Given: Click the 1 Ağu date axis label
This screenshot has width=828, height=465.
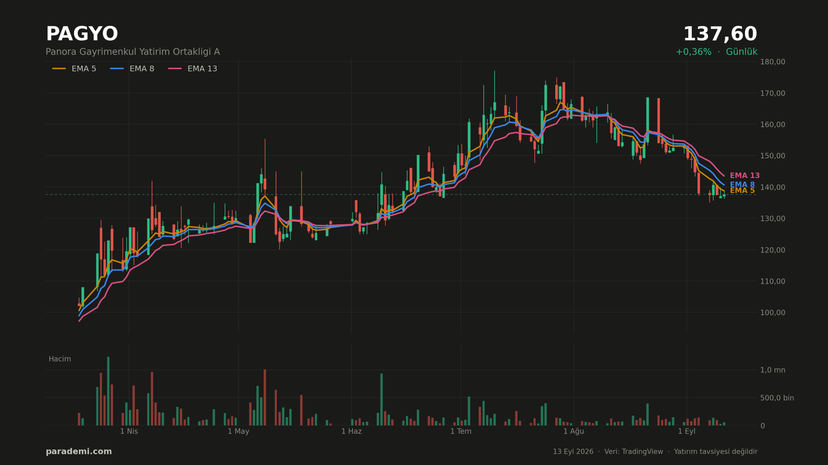Looking at the screenshot, I should coord(573,431).
